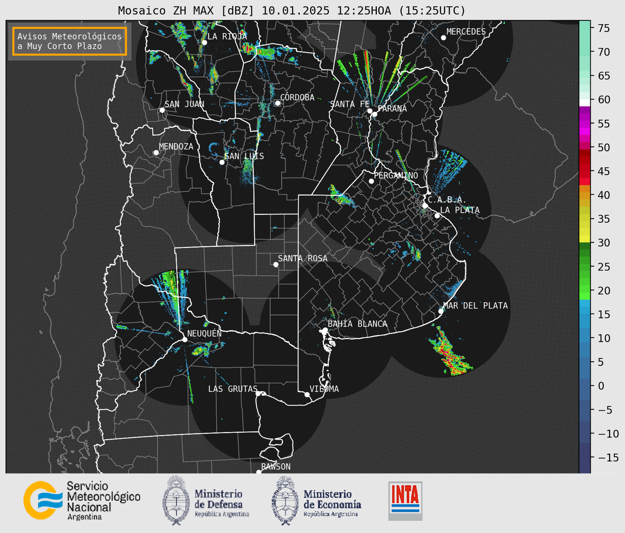Click the CÓRDOBA label text

click(297, 97)
